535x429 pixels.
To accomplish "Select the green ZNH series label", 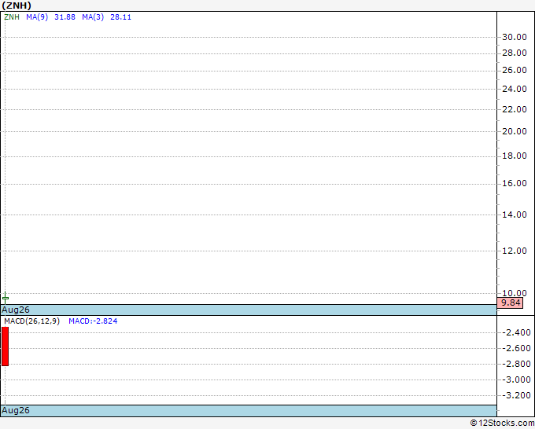I will 12,17.
